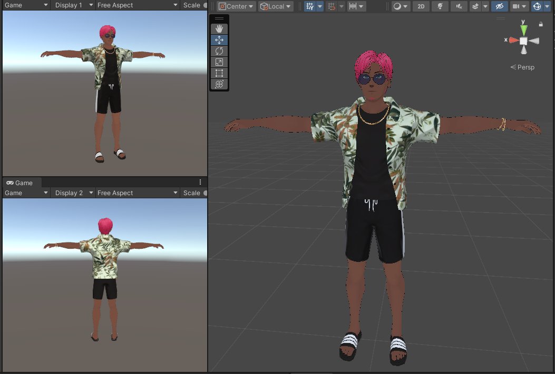
Task: Toggle scene effects (skybox, fog)
Action: (475, 6)
